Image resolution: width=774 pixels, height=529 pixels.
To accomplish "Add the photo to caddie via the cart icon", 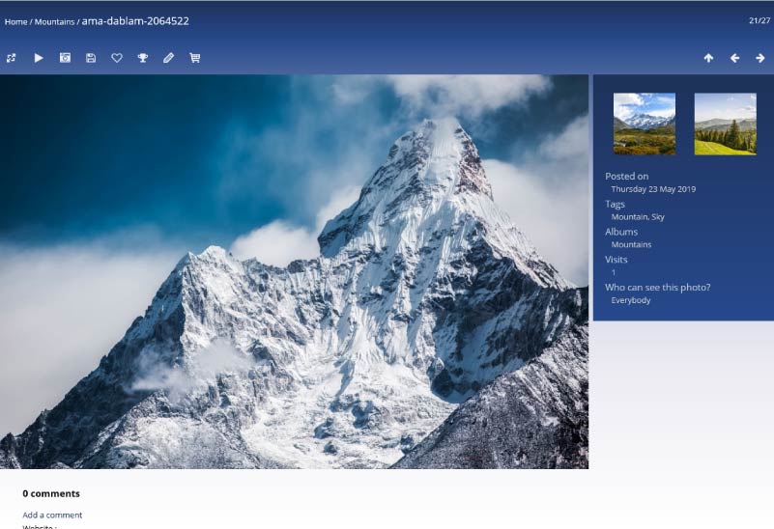I will pos(194,58).
